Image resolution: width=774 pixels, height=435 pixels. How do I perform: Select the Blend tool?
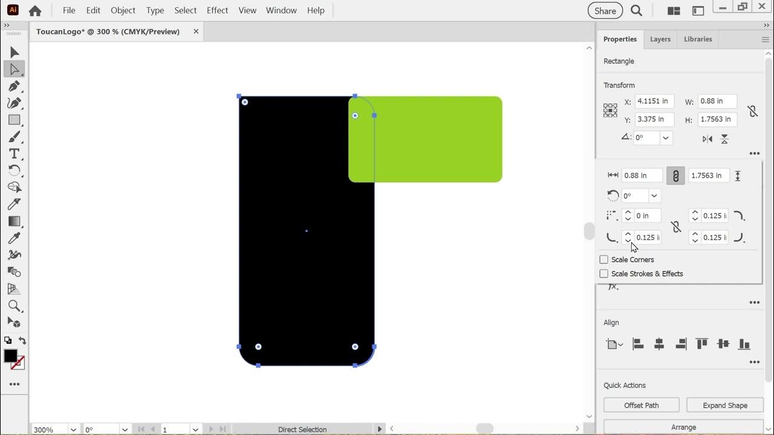(15, 272)
